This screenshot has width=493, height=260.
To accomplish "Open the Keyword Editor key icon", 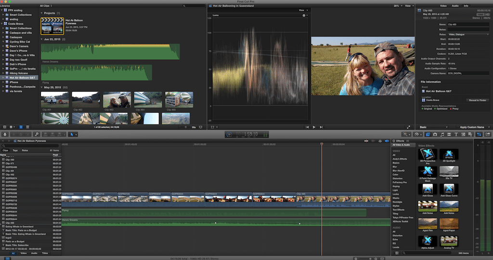I will 36,134.
